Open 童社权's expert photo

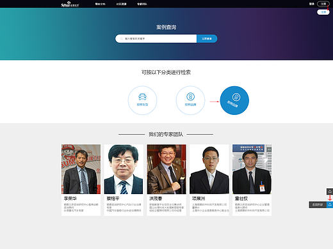pos(252,169)
